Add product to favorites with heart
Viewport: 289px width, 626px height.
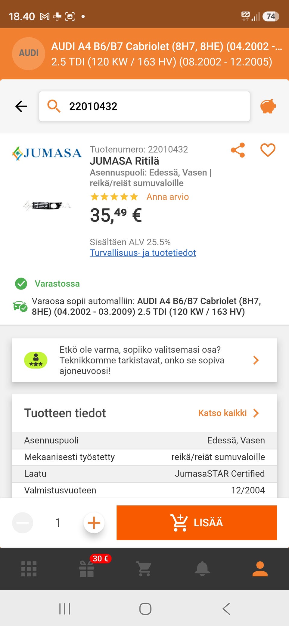click(268, 150)
